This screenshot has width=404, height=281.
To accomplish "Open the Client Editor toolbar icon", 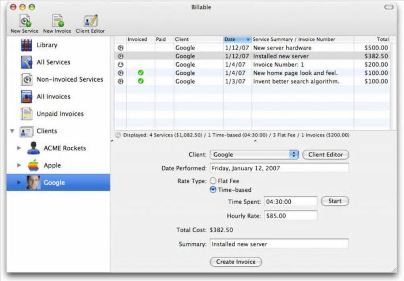I will [x=90, y=21].
